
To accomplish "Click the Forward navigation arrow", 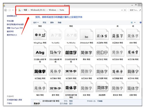I will pyautogui.click(x=10, y=10).
